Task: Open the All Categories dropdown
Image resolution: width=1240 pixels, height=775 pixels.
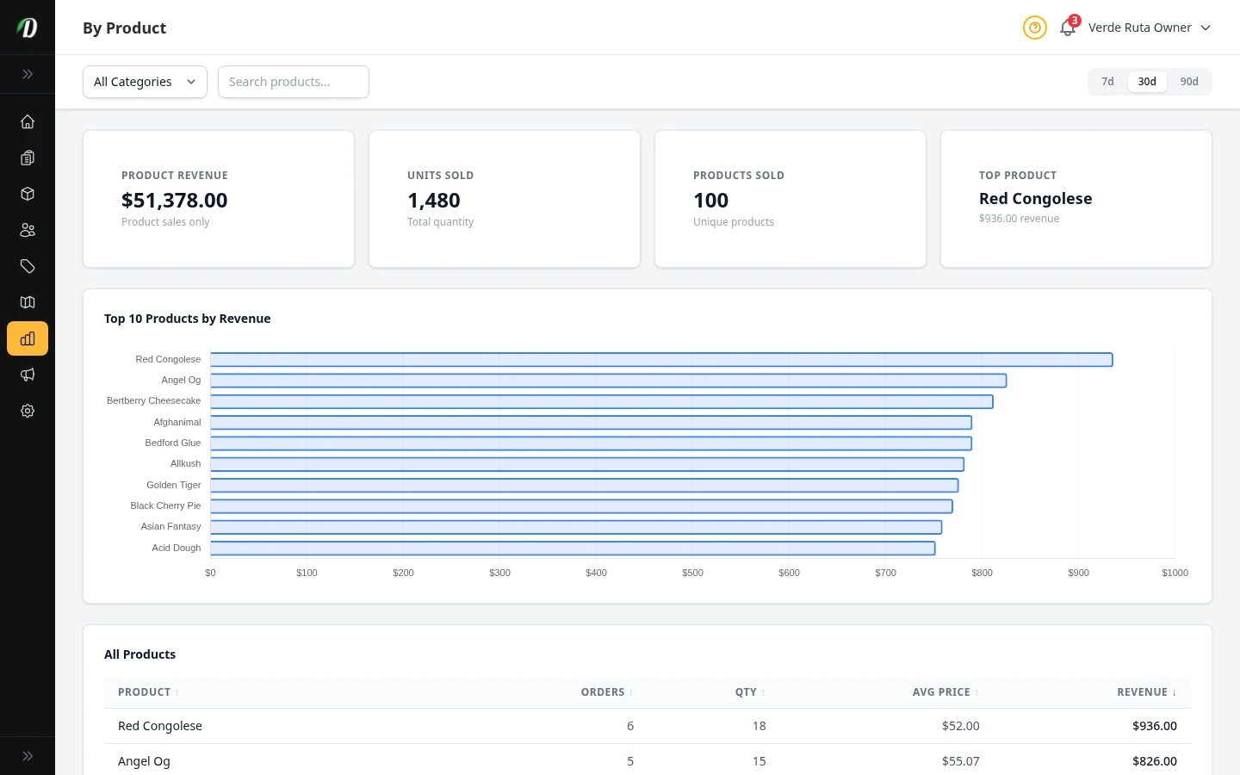Action: [145, 82]
